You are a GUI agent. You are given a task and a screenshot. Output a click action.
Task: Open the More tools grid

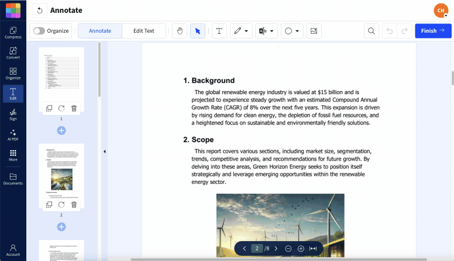[13, 155]
